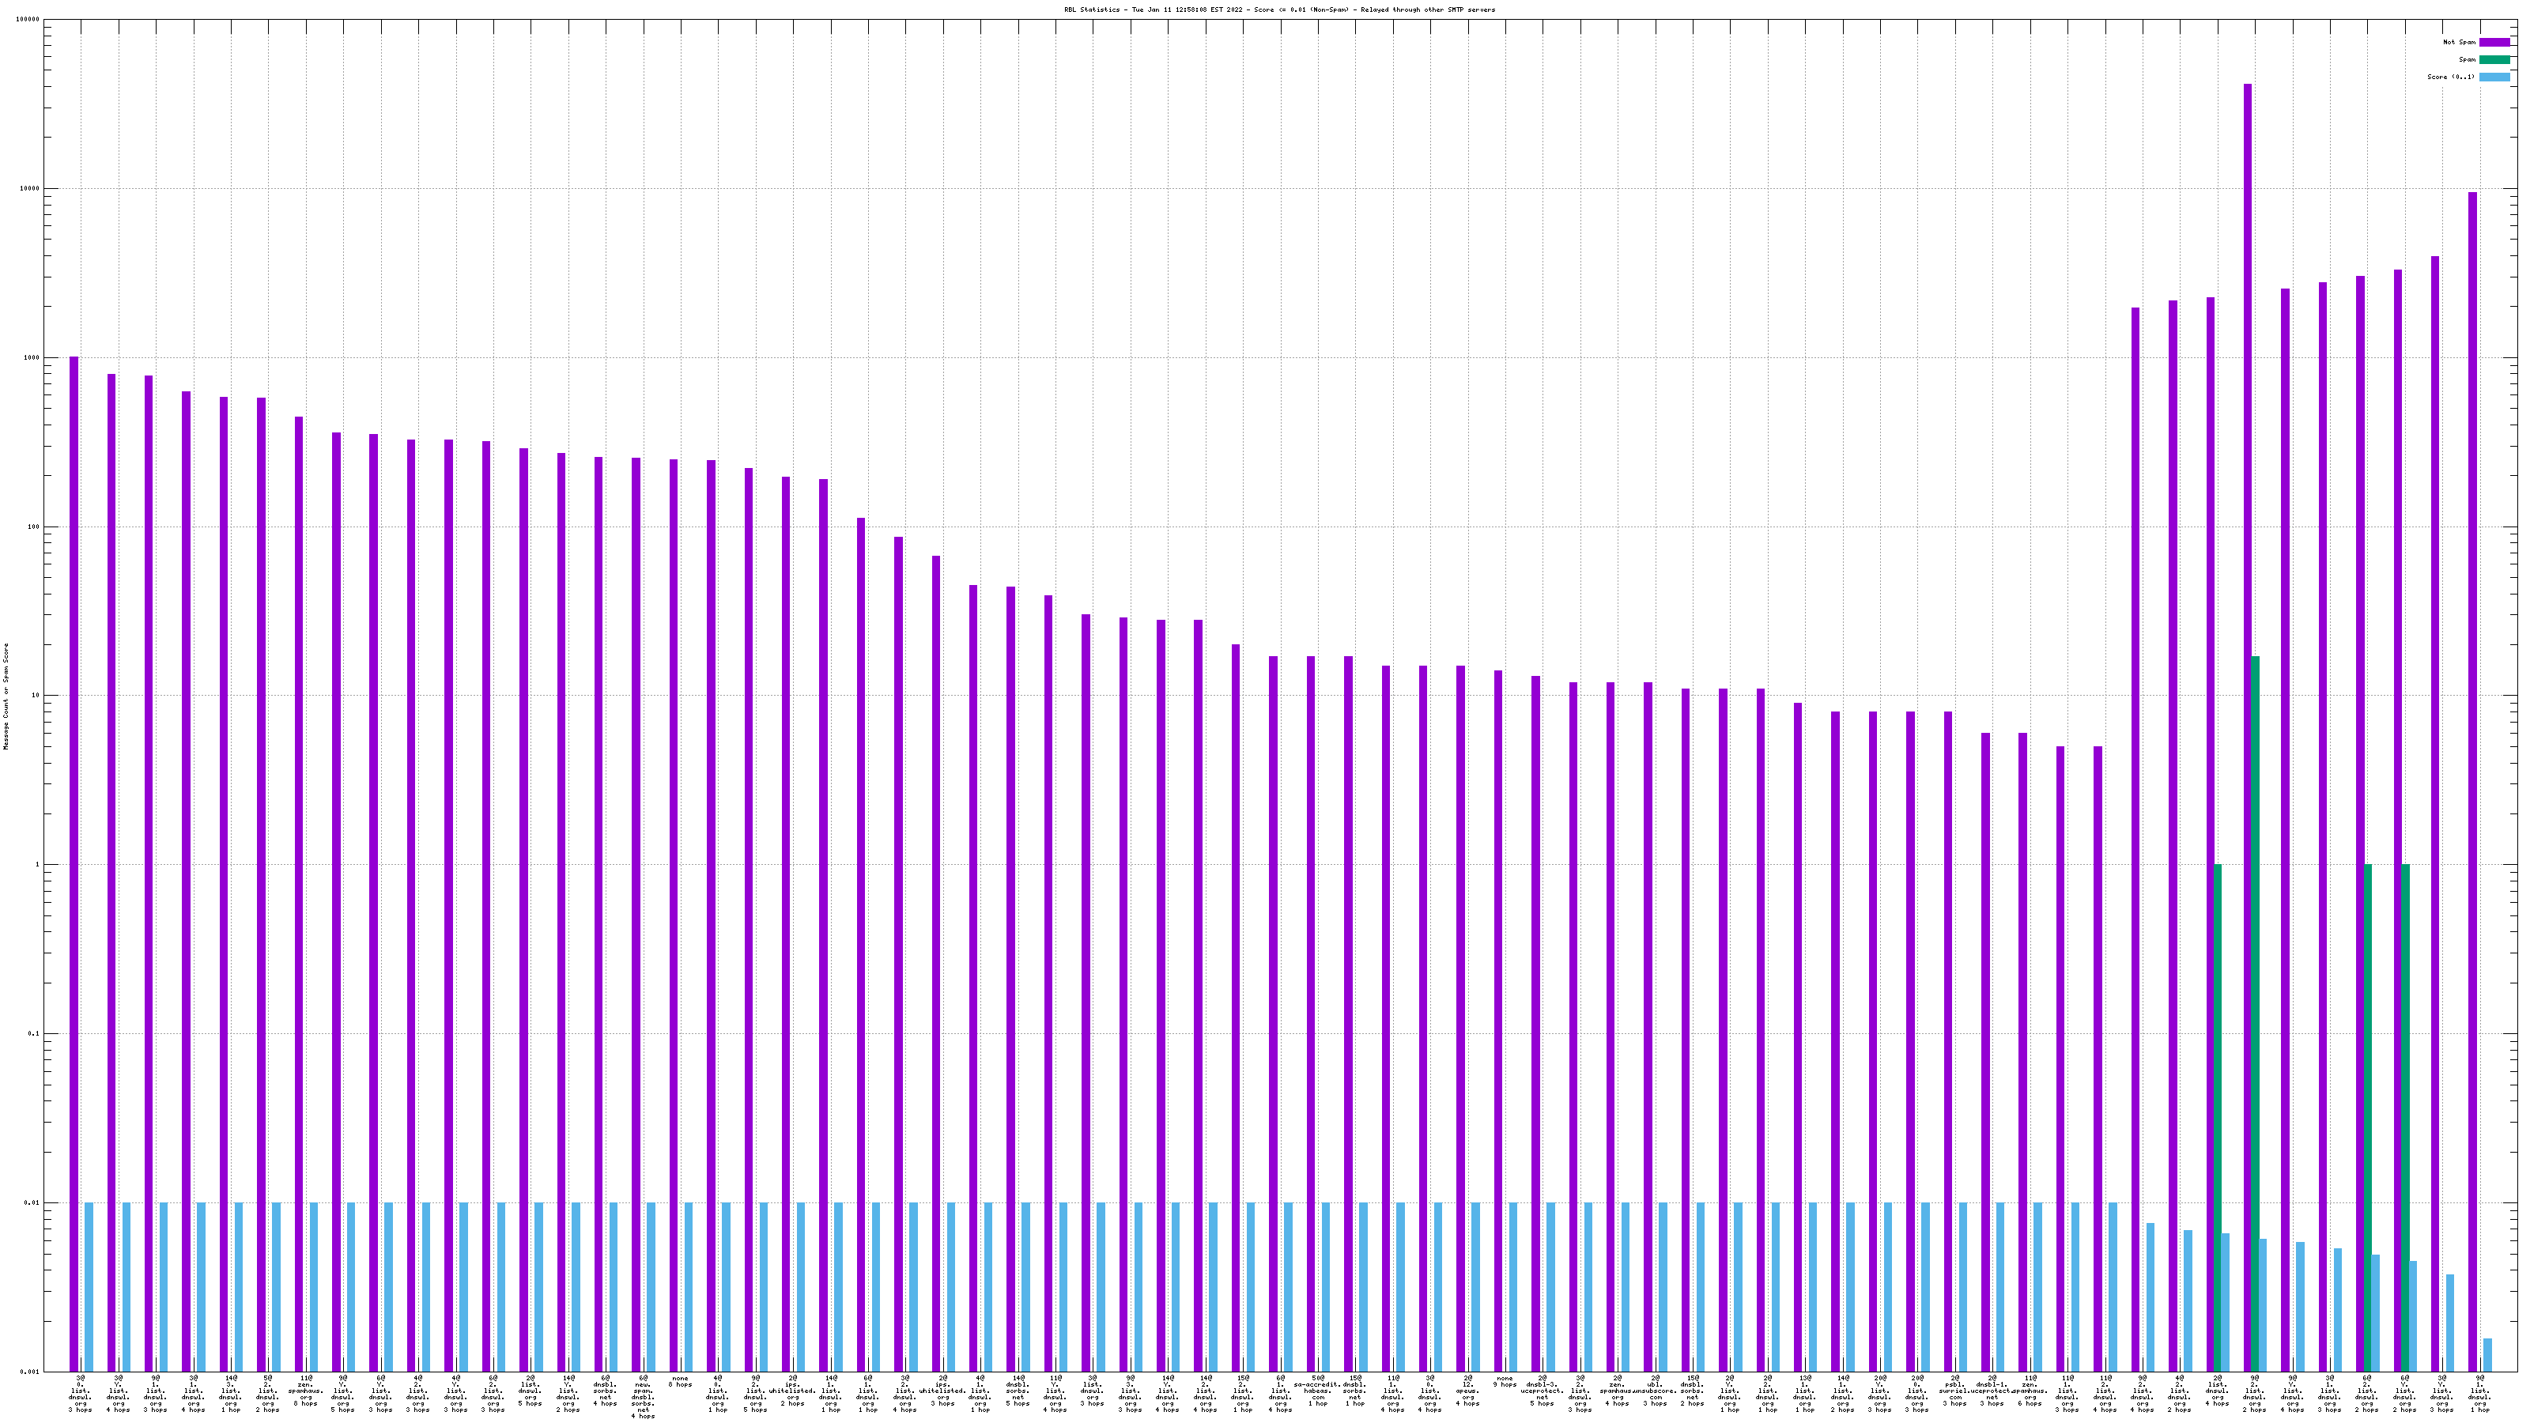The width and height of the screenshot is (2530, 1423).
Task: Click the Score (0..1) legend text
Action: point(2450,77)
